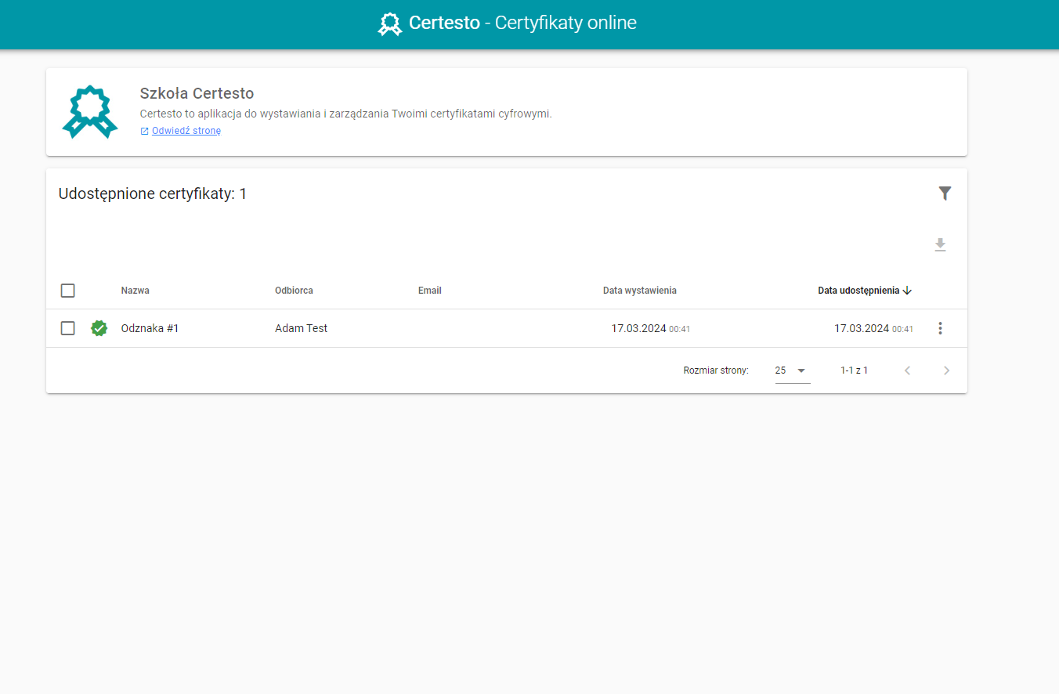Viewport: 1059px width, 694px height.
Task: Click the Certesto - Certyfikaty online title
Action: click(522, 23)
